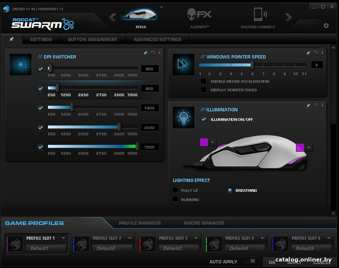This screenshot has width=339, height=268.
Task: Select the Kova mouse device icon
Action: point(140,14)
